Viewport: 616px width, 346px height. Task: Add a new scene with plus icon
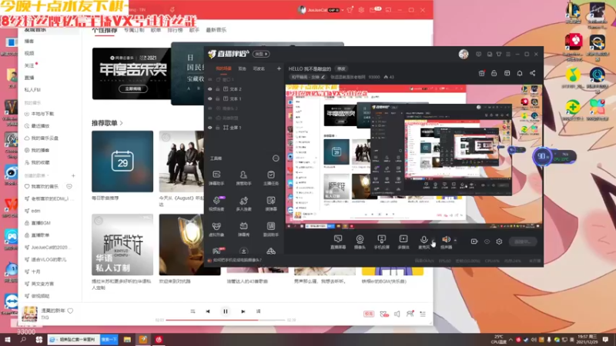[279, 68]
